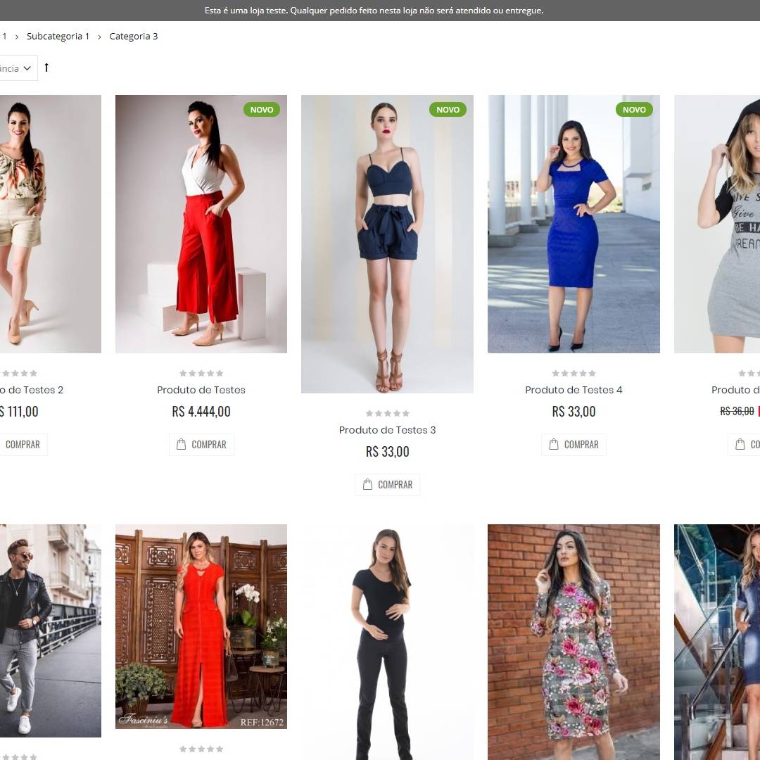The image size is (760, 760).
Task: Click the R$ 33,00 price of Produto de Testes 3
Action: [x=387, y=452]
